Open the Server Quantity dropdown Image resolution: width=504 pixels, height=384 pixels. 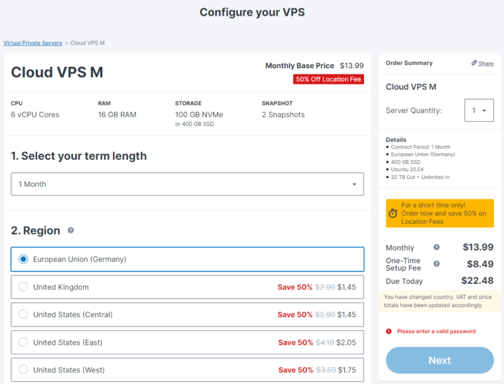479,110
